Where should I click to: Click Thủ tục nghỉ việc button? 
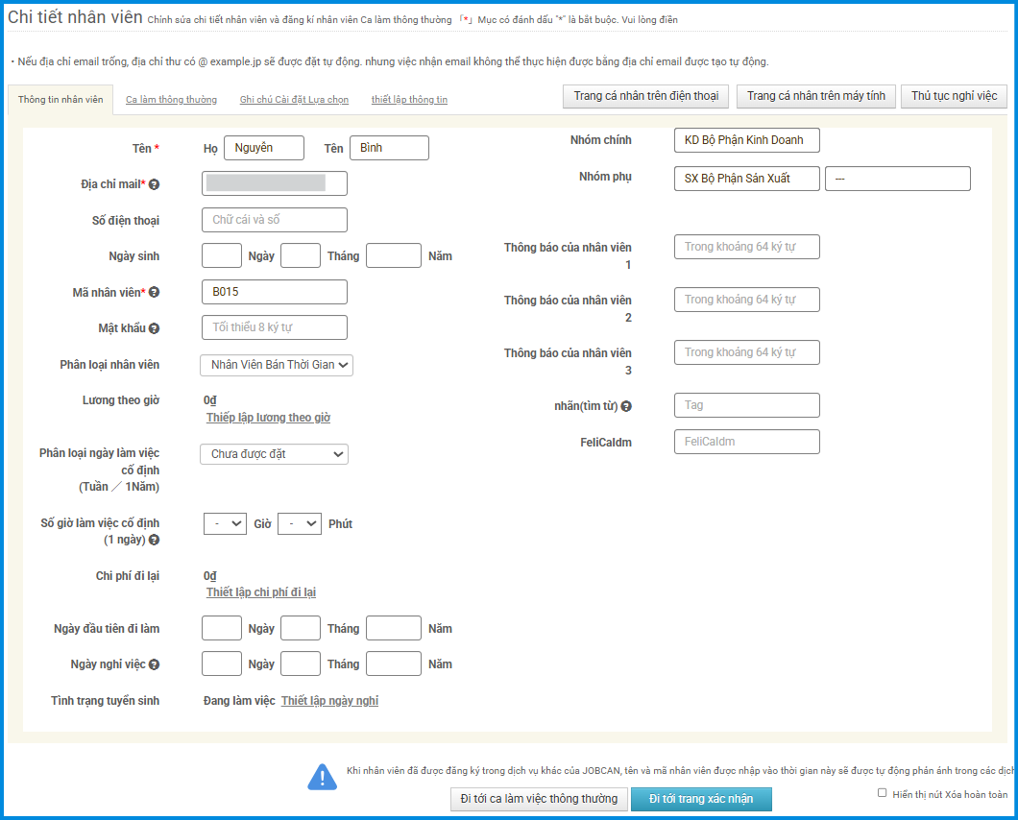coord(954,96)
